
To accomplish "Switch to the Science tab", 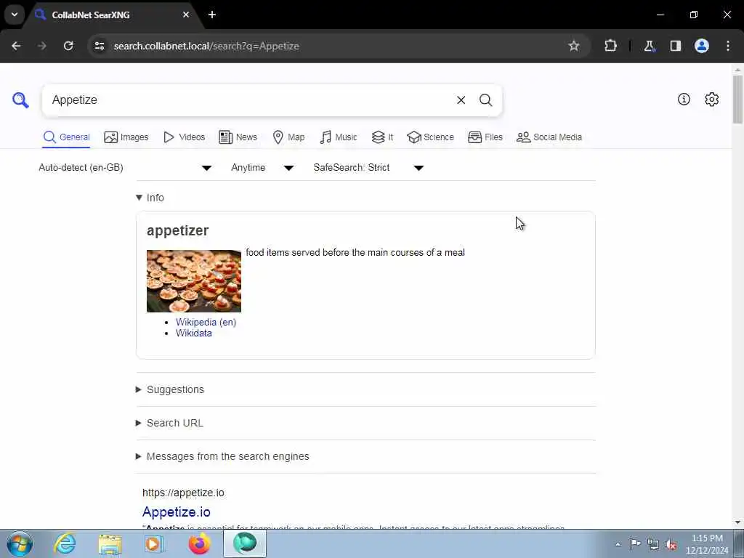I will tap(430, 137).
